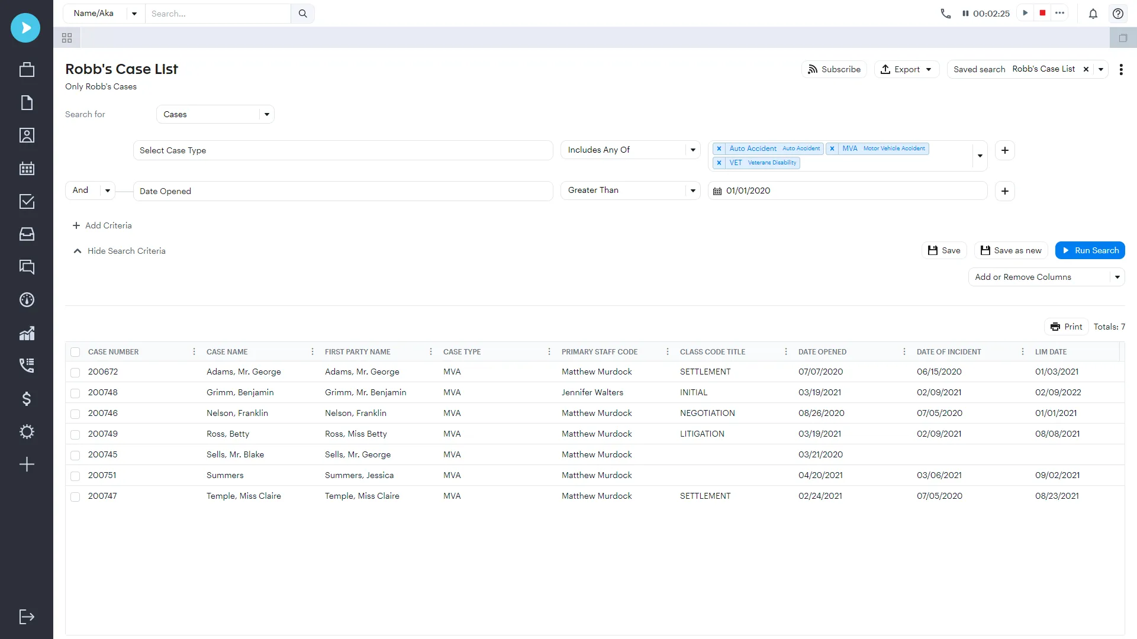Open the calendar icon in sidebar
The image size is (1137, 639).
27,169
